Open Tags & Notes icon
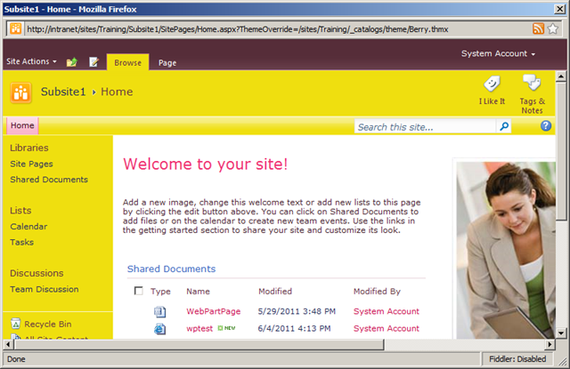This screenshot has width=570, height=369. [x=532, y=83]
